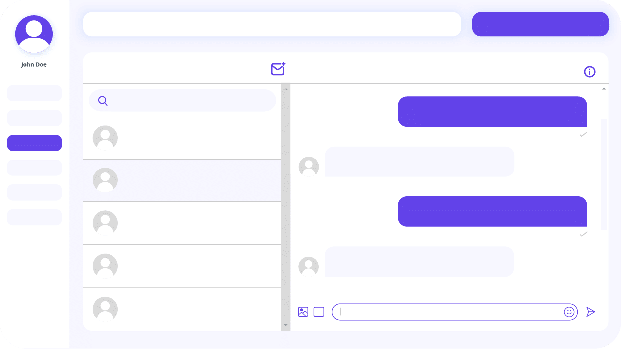Click the square icon beside image attach
This screenshot has height=349, width=624.
319,312
